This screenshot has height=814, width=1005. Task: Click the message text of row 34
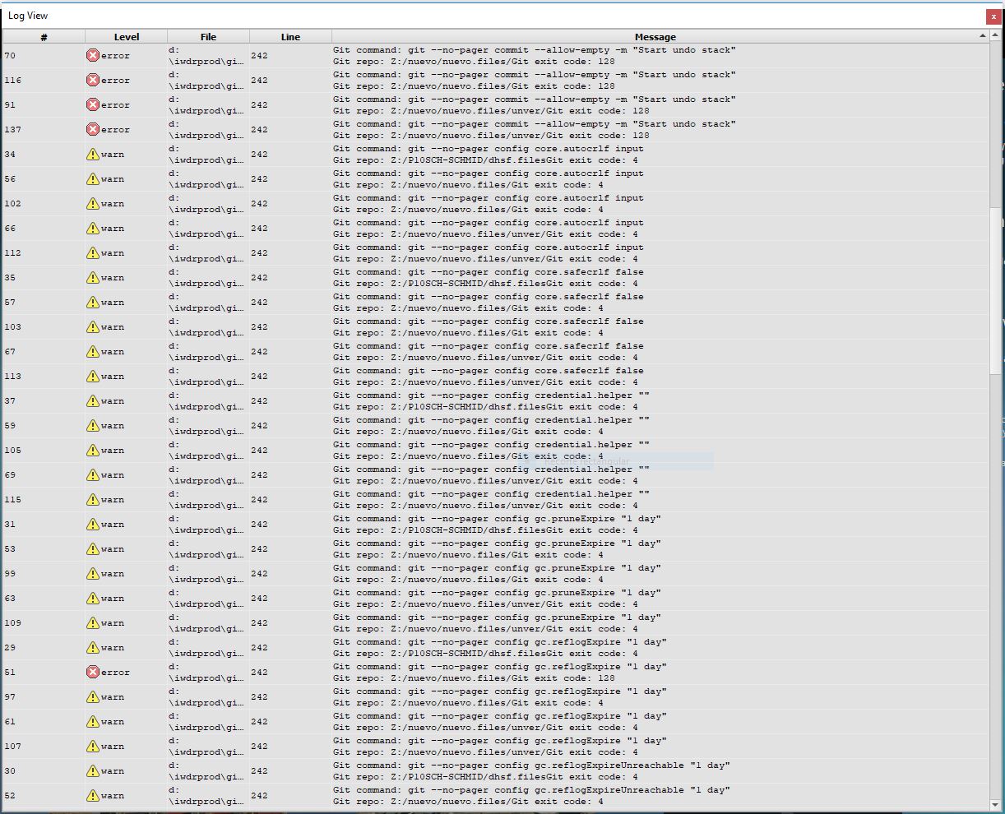(489, 155)
